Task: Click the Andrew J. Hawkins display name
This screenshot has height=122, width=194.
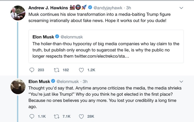Action: 48,8
